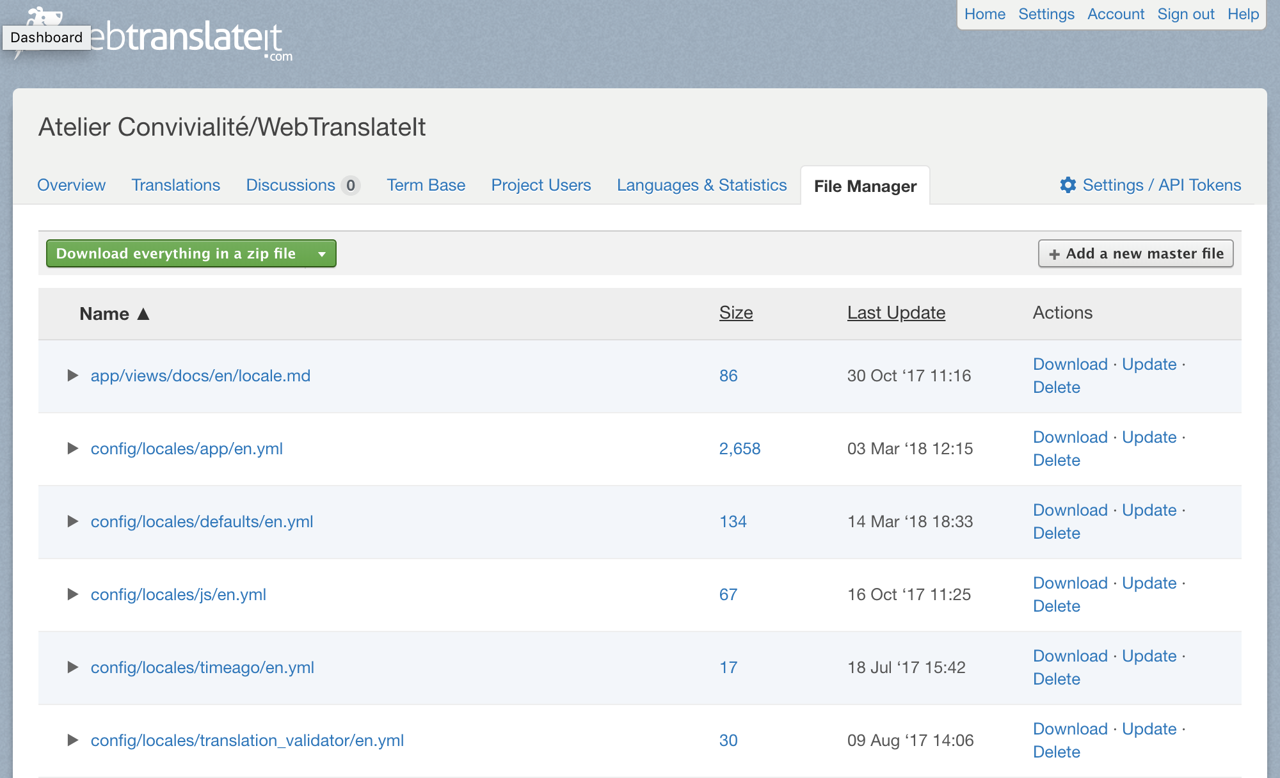Delete the app/views/docs/en/locale.md file

pyautogui.click(x=1057, y=387)
